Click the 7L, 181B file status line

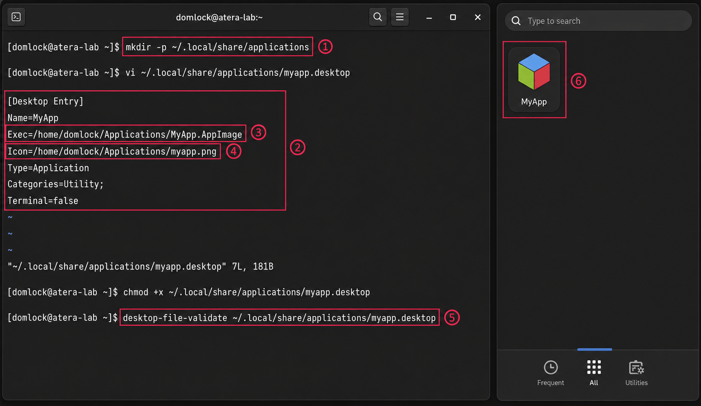pyautogui.click(x=140, y=267)
